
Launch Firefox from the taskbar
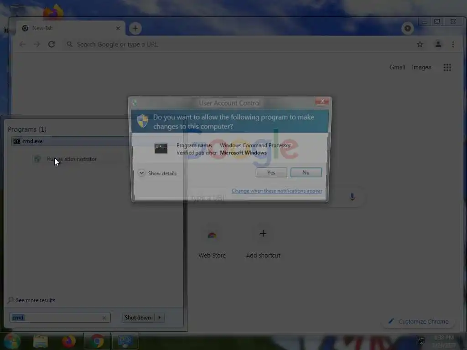pos(69,341)
